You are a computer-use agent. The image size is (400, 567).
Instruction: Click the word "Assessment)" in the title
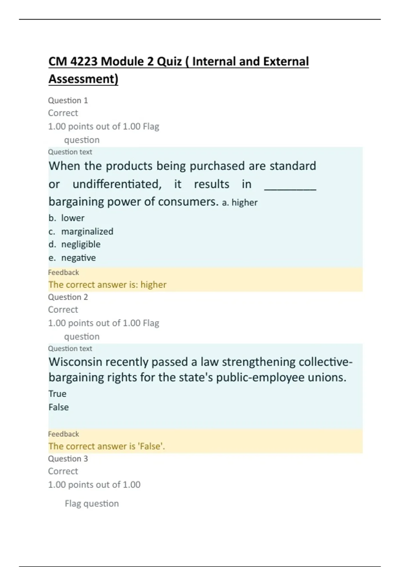83,79
